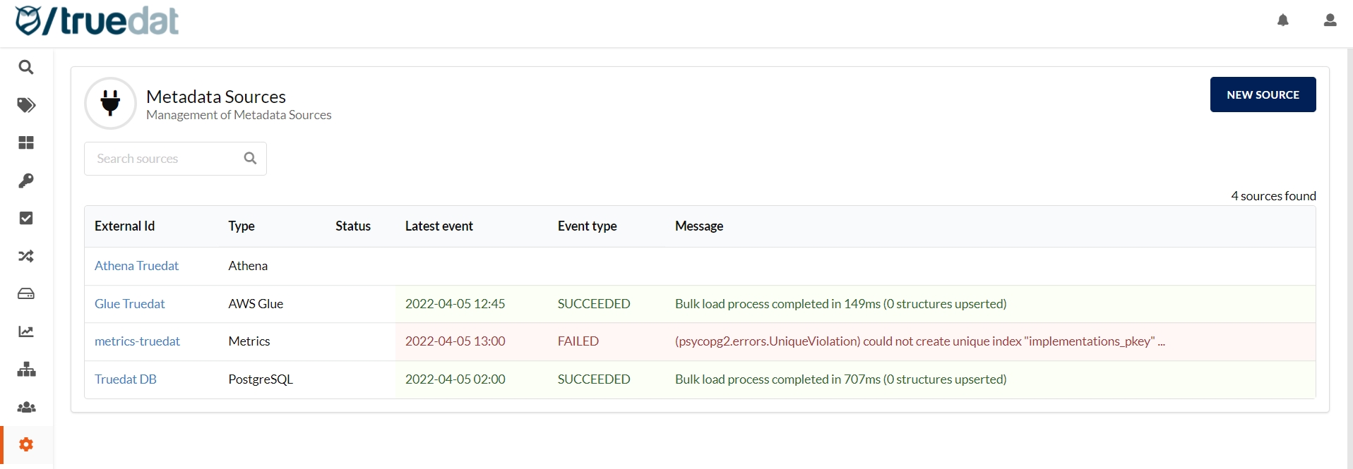Image resolution: width=1353 pixels, height=469 pixels.
Task: Open the grid dashboard sidebar icon
Action: [x=26, y=142]
